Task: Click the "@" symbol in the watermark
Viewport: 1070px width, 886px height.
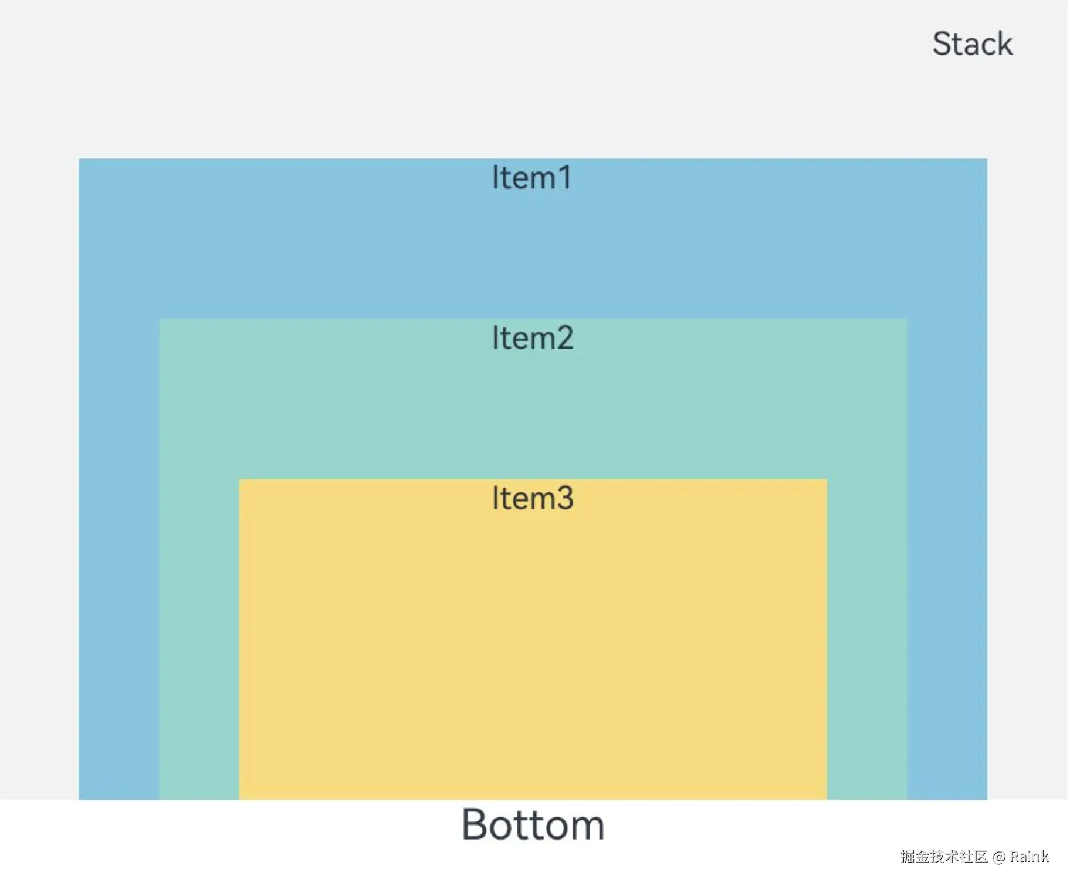Action: [998, 857]
